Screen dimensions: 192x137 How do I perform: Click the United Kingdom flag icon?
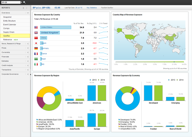point(36,33)
